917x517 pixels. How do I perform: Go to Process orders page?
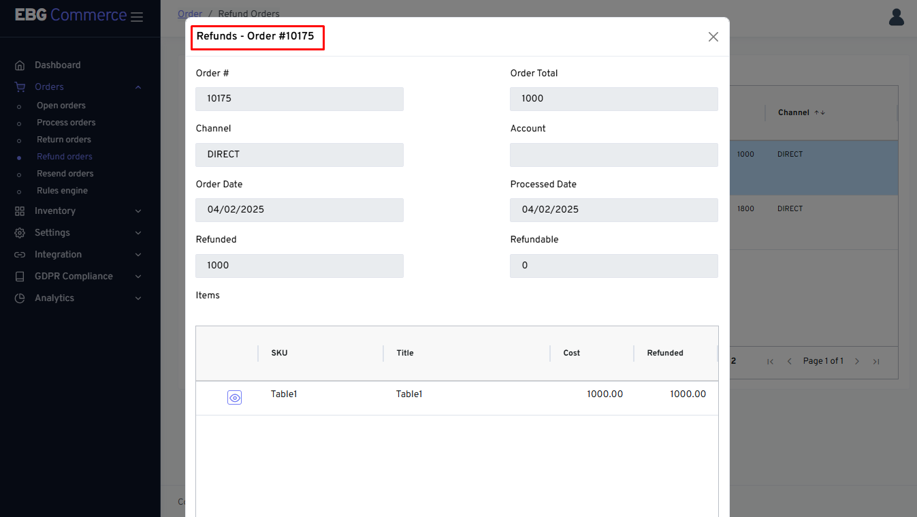click(x=66, y=123)
